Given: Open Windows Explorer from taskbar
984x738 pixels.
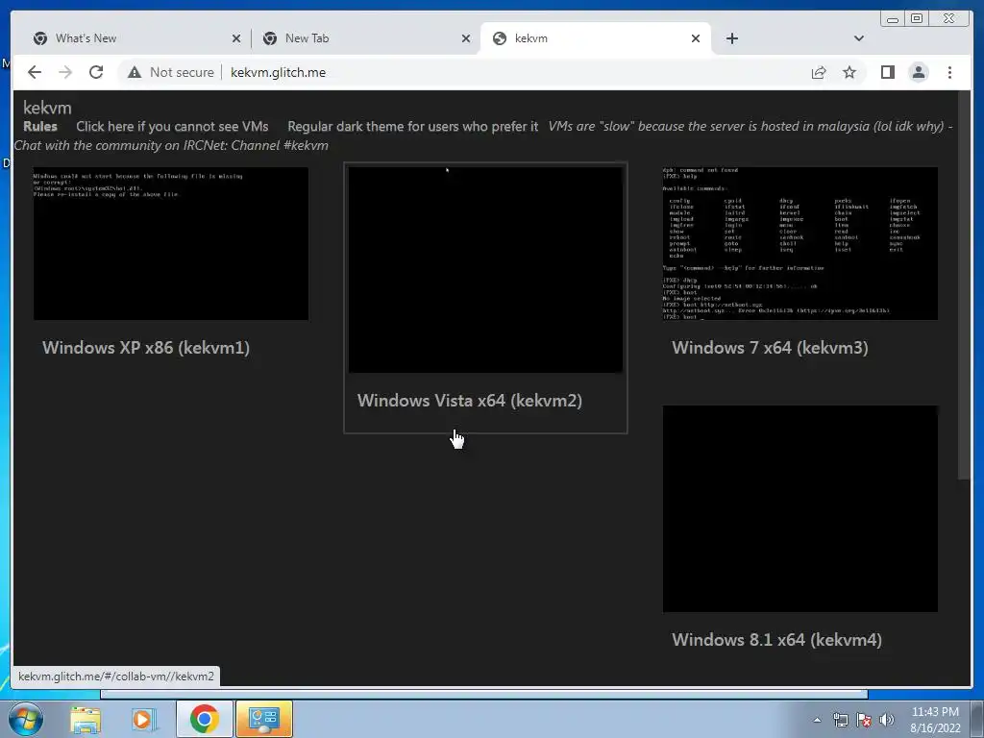Looking at the screenshot, I should click(x=86, y=719).
